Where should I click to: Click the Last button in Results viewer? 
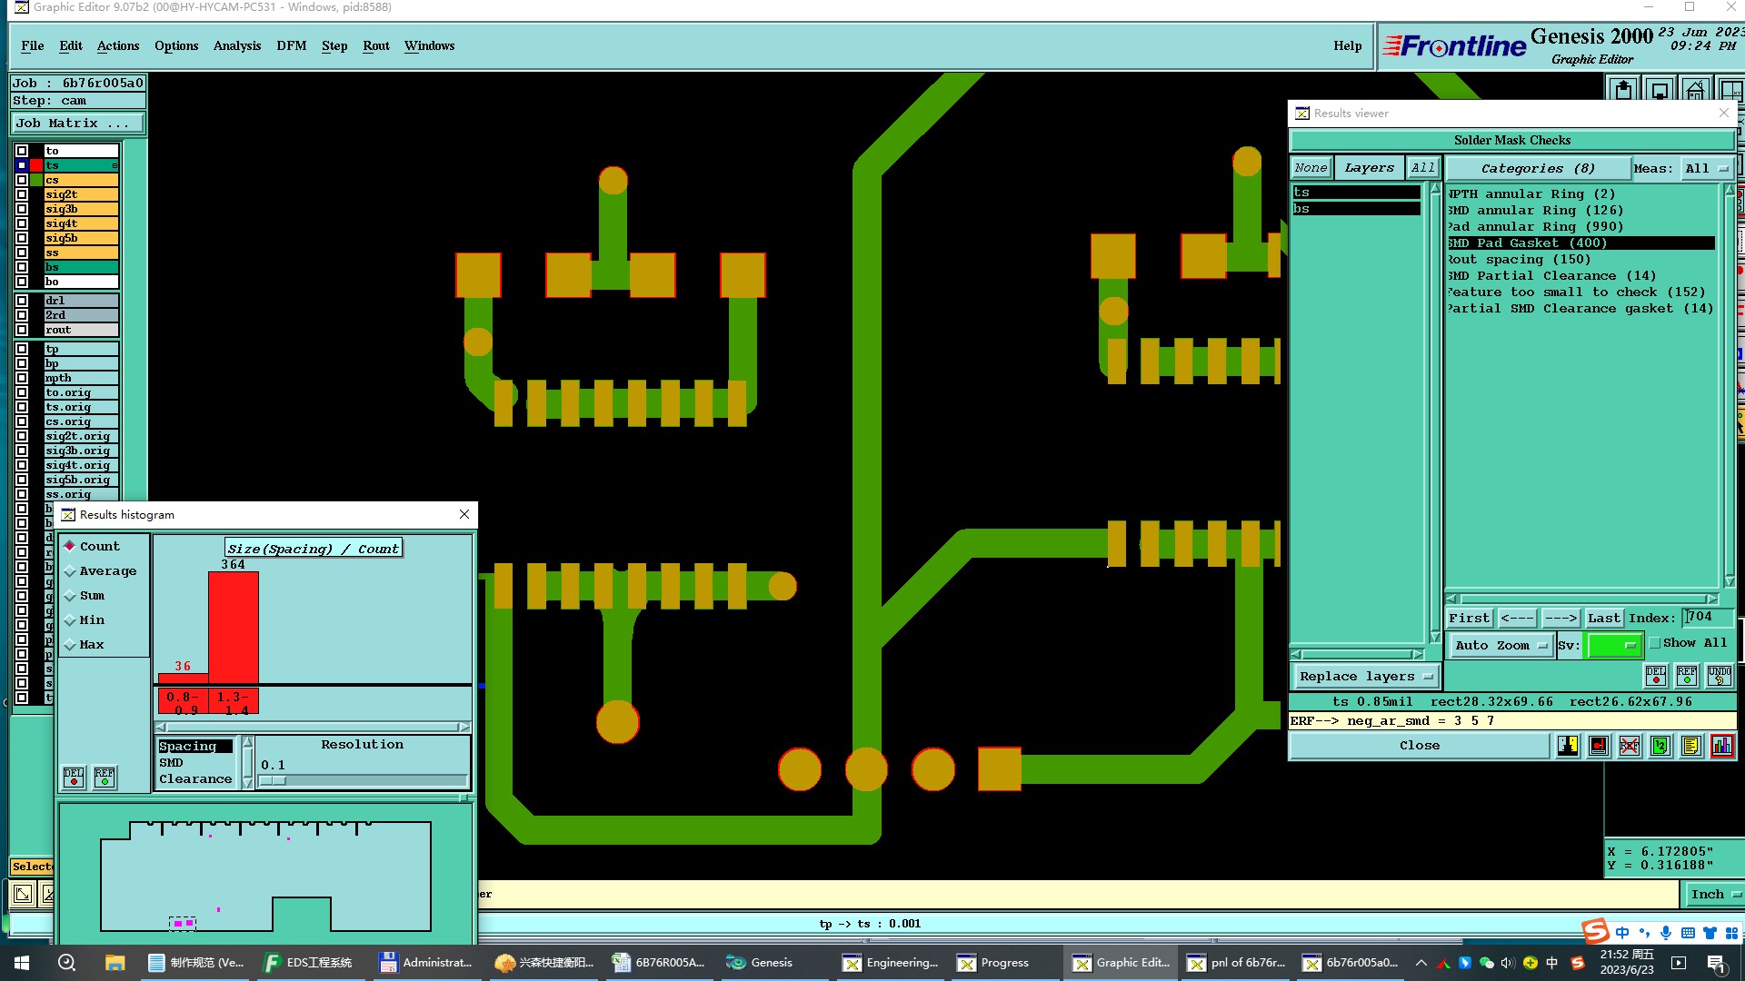[x=1603, y=619]
